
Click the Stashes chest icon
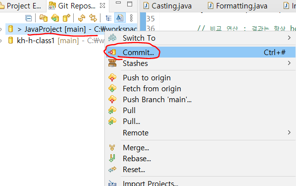tap(112, 63)
